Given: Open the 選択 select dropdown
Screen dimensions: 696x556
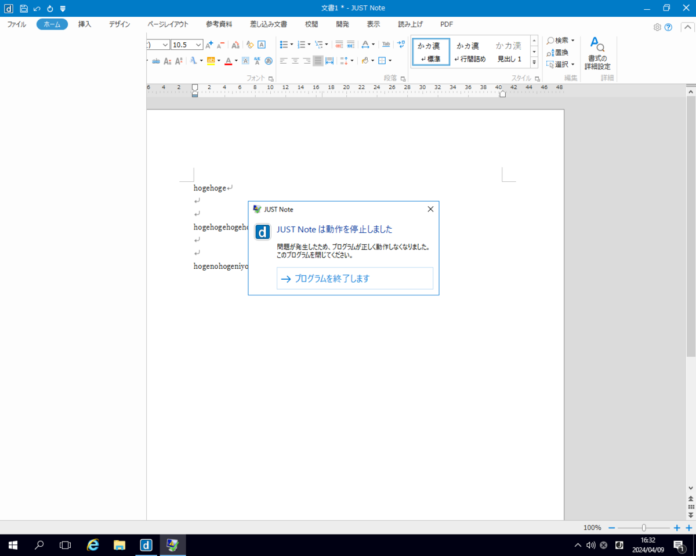Looking at the screenshot, I should click(x=560, y=64).
